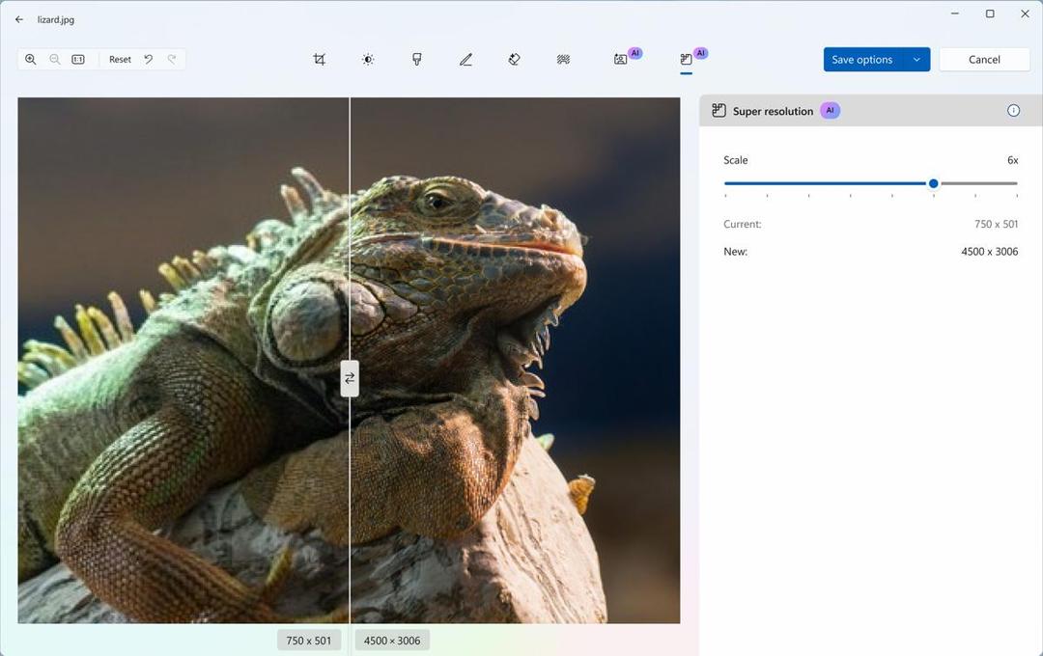The image size is (1043, 656).
Task: Fit image to actual size icon
Action: pos(78,59)
